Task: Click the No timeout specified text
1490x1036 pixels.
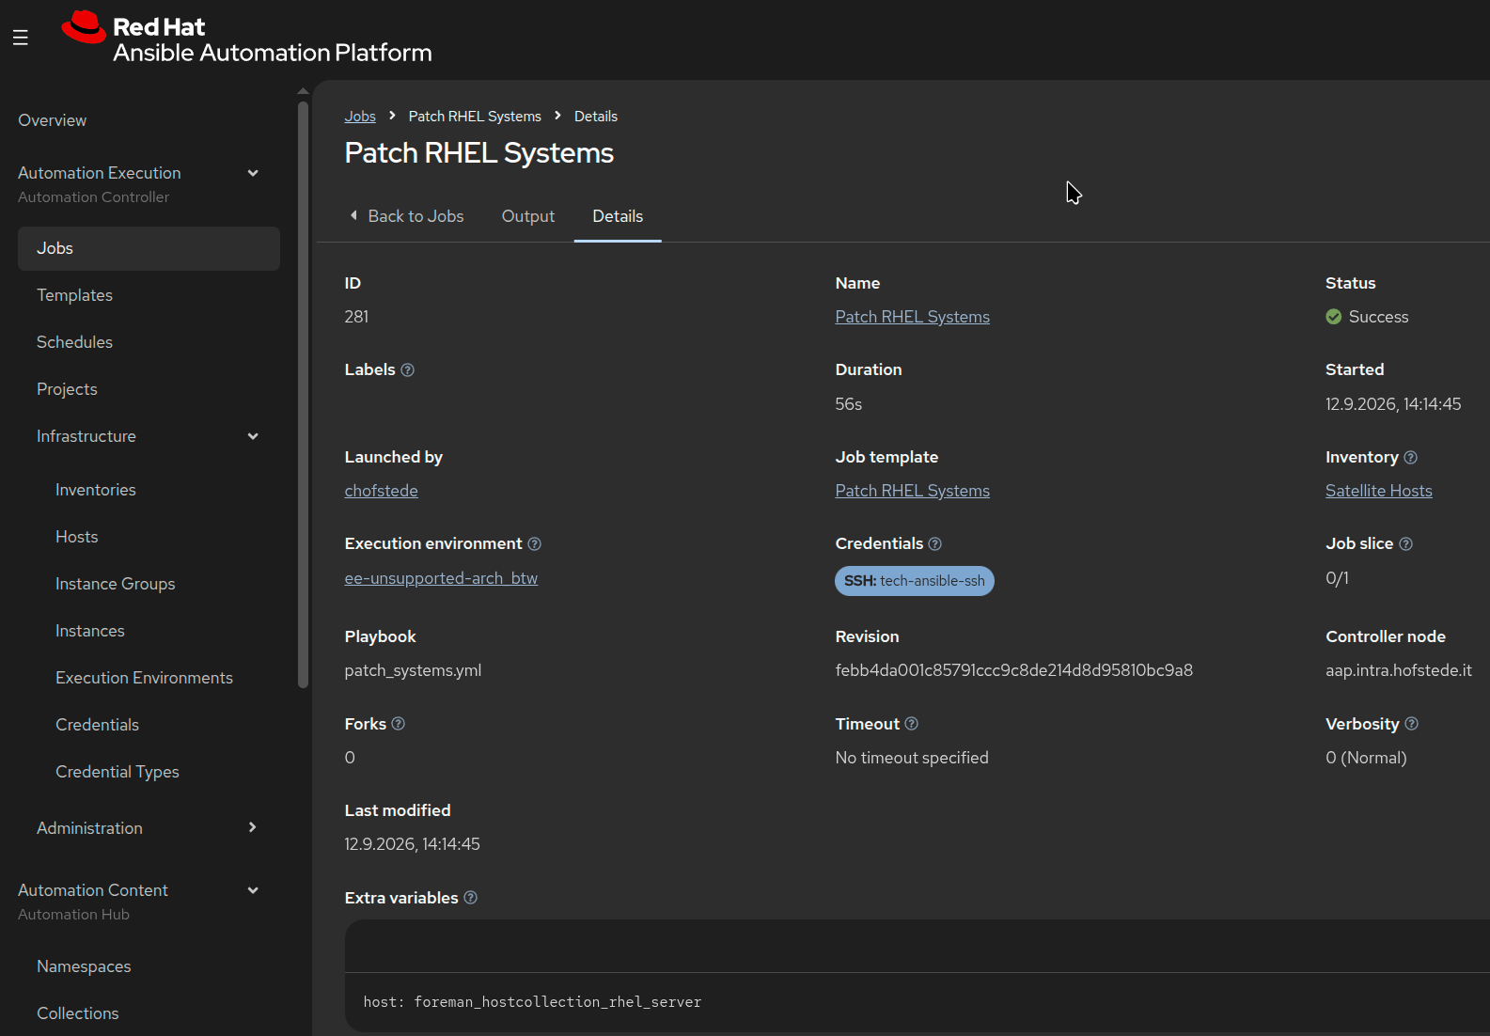Action: pos(912,758)
